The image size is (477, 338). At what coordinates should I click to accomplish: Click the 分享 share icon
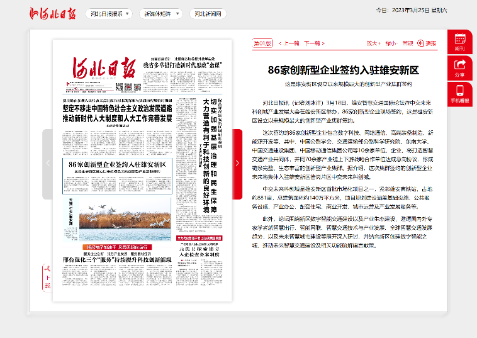(460, 67)
